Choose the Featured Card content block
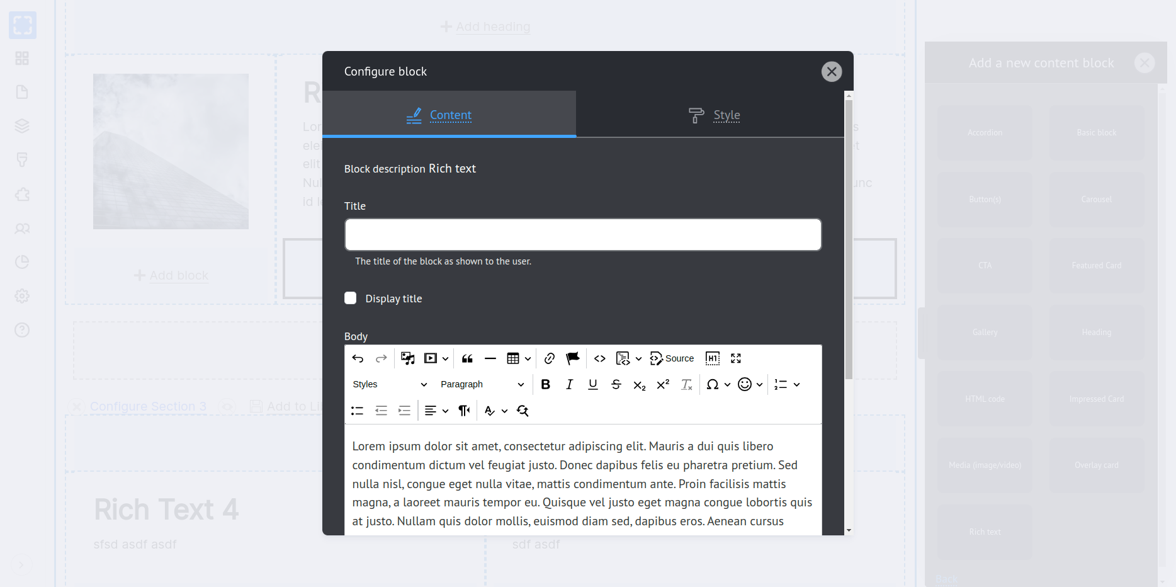1176x587 pixels. [1097, 265]
